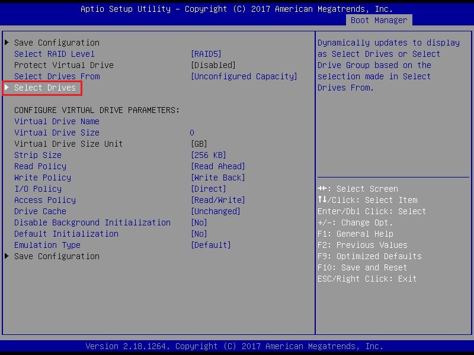Select the Select RAID Level label

tap(55, 54)
